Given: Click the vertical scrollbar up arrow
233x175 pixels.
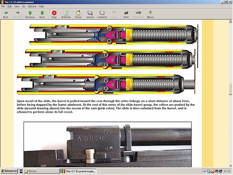Looking at the screenshot, I should pos(230,21).
